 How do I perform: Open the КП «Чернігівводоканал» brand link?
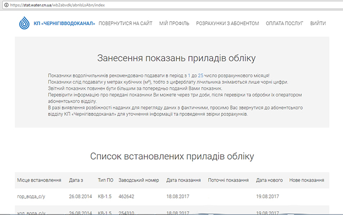(x=64, y=24)
